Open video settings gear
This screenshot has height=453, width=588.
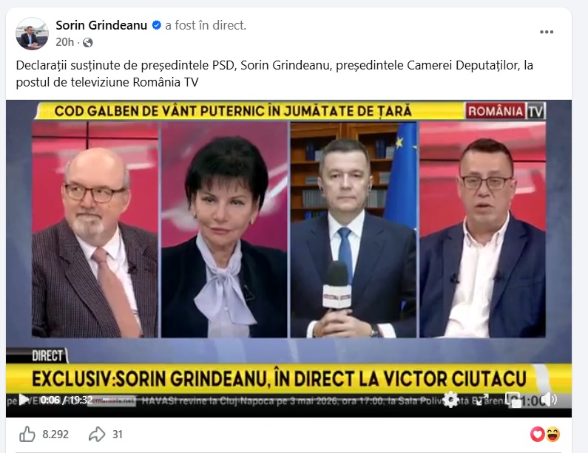click(x=450, y=400)
